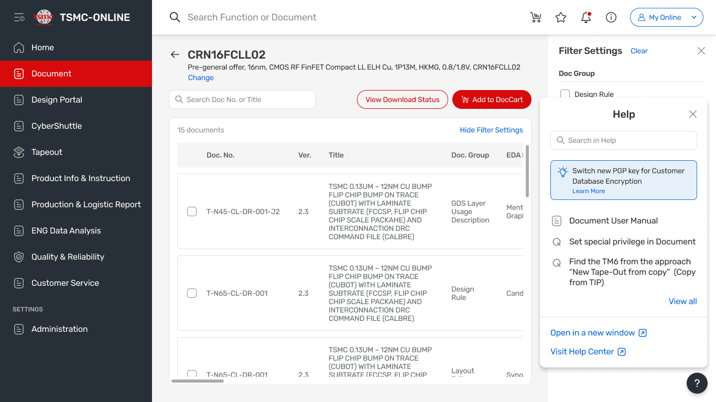The width and height of the screenshot is (716, 402).
Task: Click the Search Doc No. or Title field
Action: 242,99
